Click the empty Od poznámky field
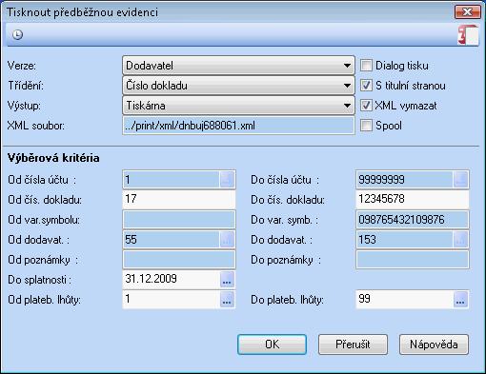 [179, 260]
